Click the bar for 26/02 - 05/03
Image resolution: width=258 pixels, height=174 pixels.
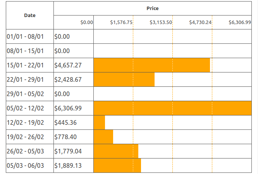pos(116,151)
